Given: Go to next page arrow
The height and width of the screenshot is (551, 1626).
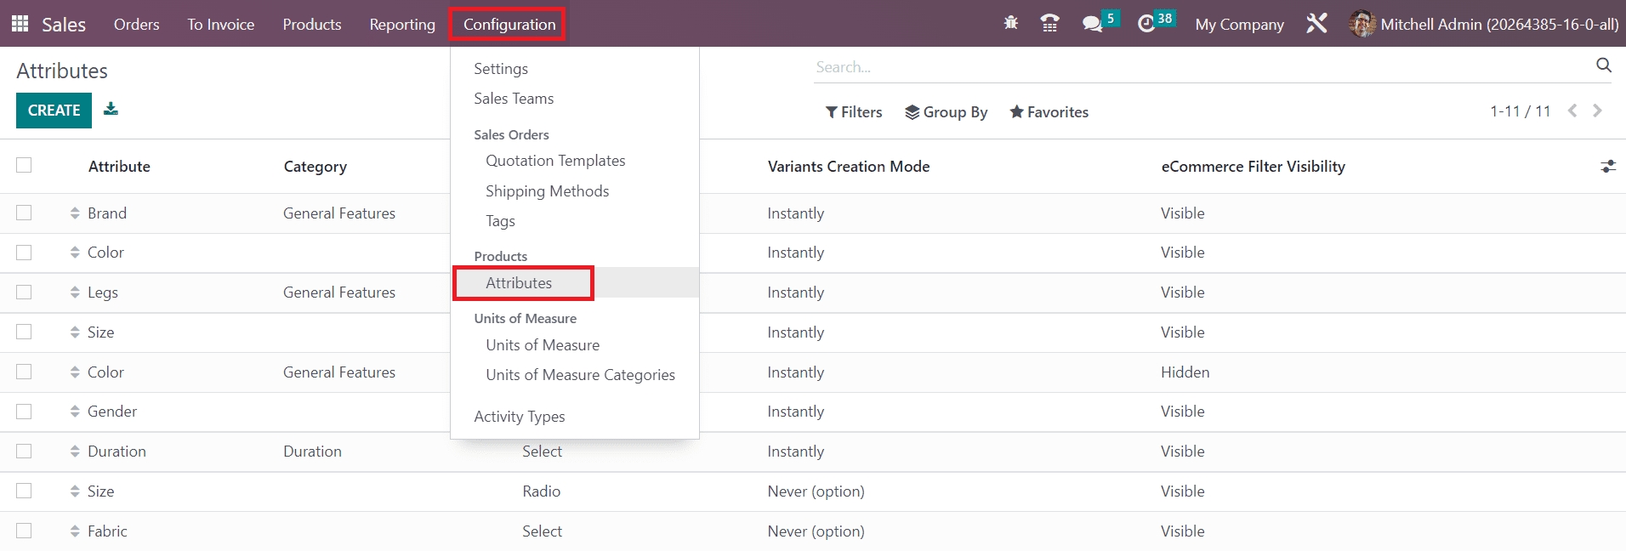Looking at the screenshot, I should tap(1597, 111).
